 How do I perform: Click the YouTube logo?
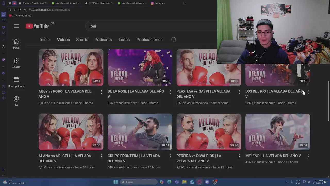(x=38, y=26)
